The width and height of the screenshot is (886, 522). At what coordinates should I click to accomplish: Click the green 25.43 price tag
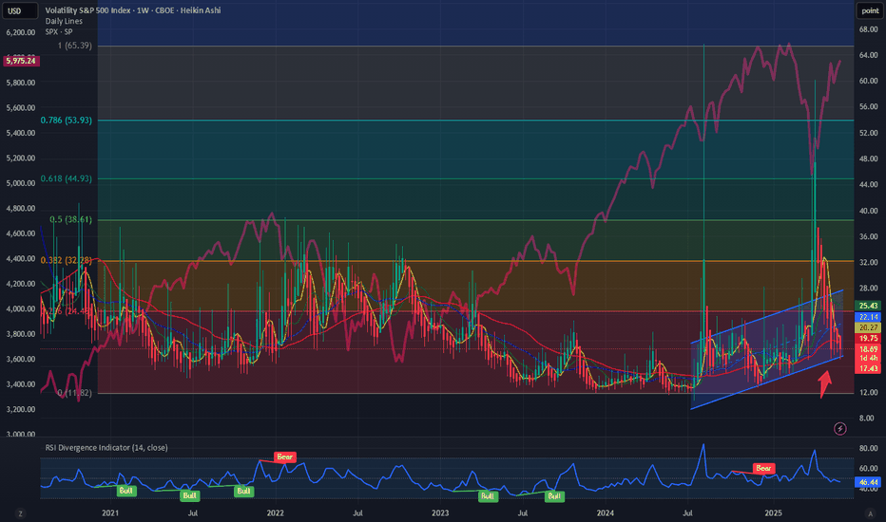869,306
